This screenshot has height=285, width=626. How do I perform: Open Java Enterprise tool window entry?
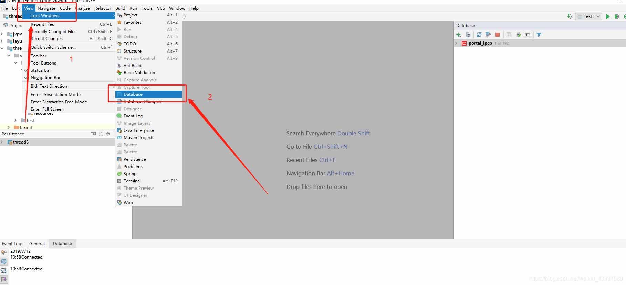148,130
